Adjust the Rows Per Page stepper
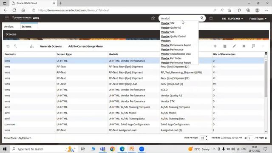Viewport: 272px width, 153px height. pyautogui.click(x=206, y=138)
